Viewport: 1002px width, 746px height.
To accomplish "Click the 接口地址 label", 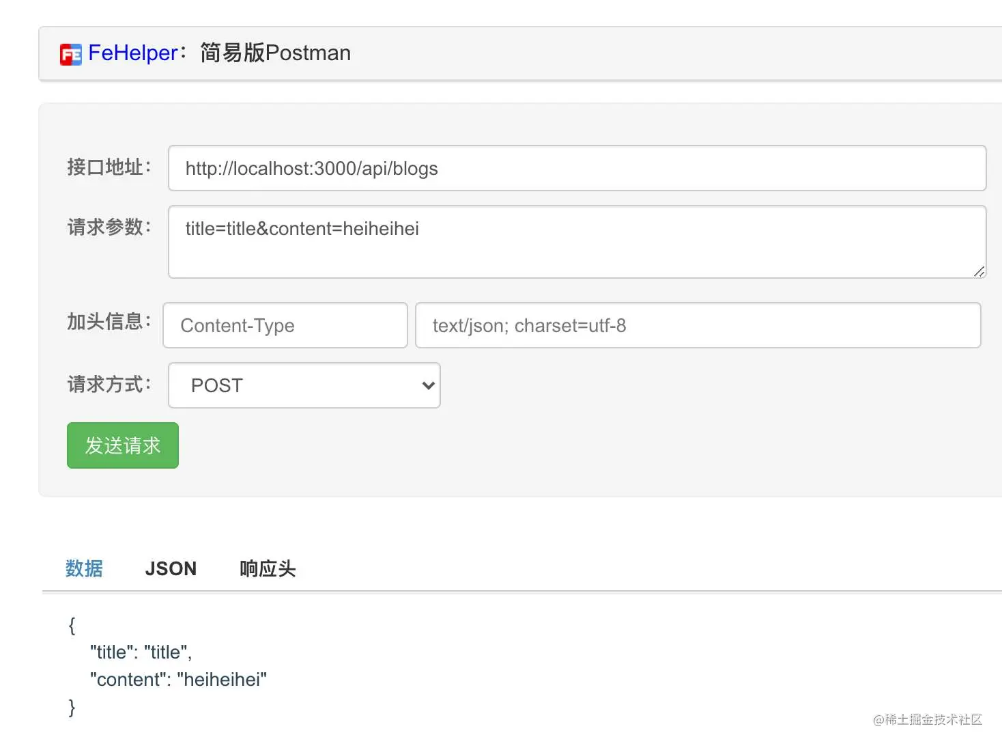I will (109, 167).
